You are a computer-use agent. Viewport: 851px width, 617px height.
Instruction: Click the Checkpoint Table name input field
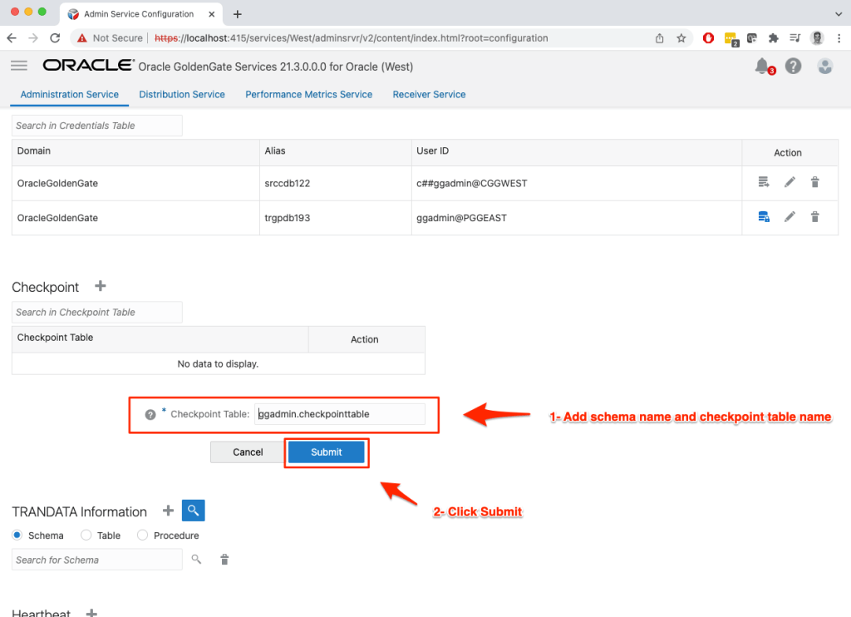click(339, 414)
